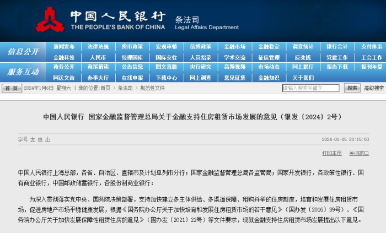Open 反洗钱 navigation link
Image resolution: width=386 pixels, height=233 pixels.
point(303,58)
